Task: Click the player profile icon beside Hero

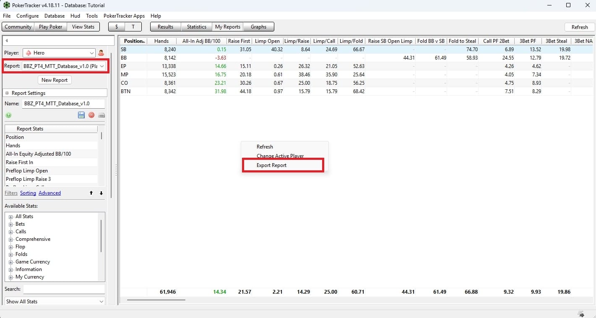Action: point(101,53)
